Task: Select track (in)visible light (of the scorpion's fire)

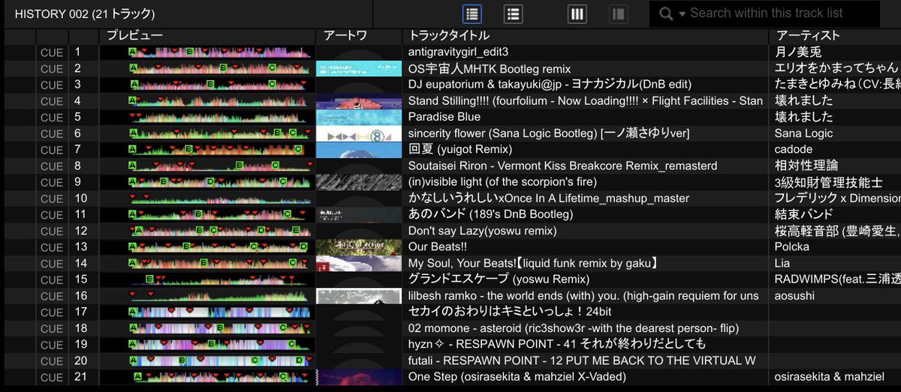Action: (x=502, y=182)
